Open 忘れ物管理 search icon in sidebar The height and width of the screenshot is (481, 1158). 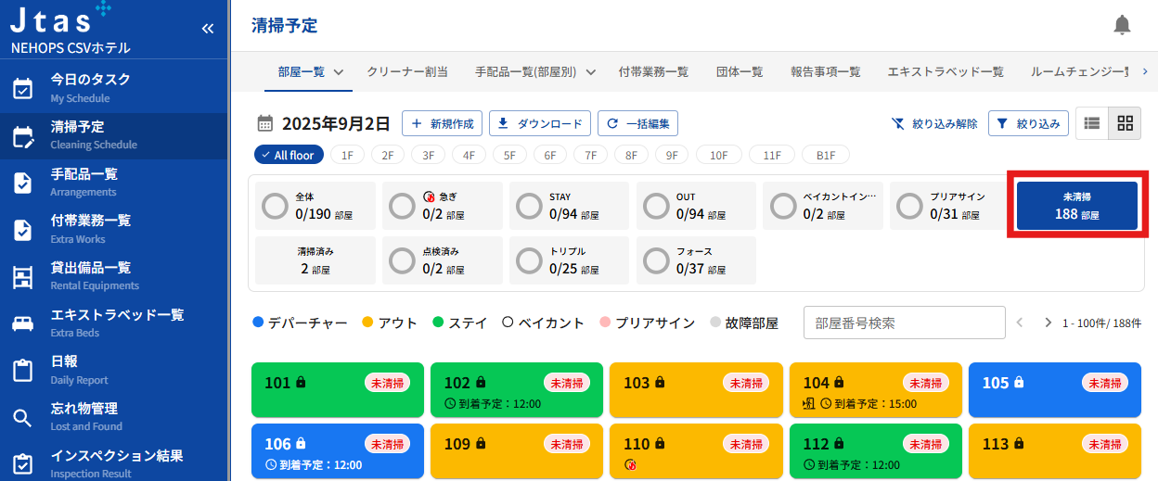(x=22, y=417)
